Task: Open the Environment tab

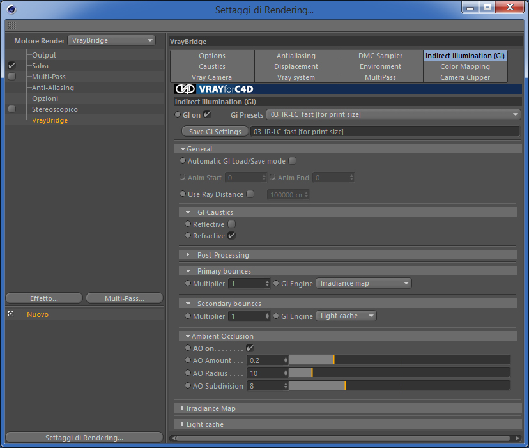Action: point(381,66)
